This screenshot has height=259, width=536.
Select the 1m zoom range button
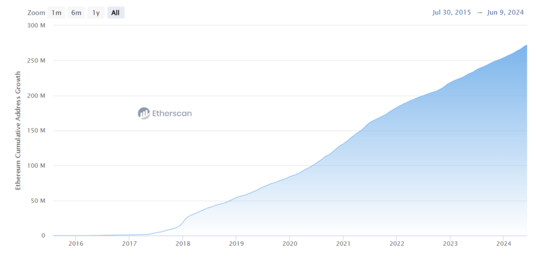[56, 13]
